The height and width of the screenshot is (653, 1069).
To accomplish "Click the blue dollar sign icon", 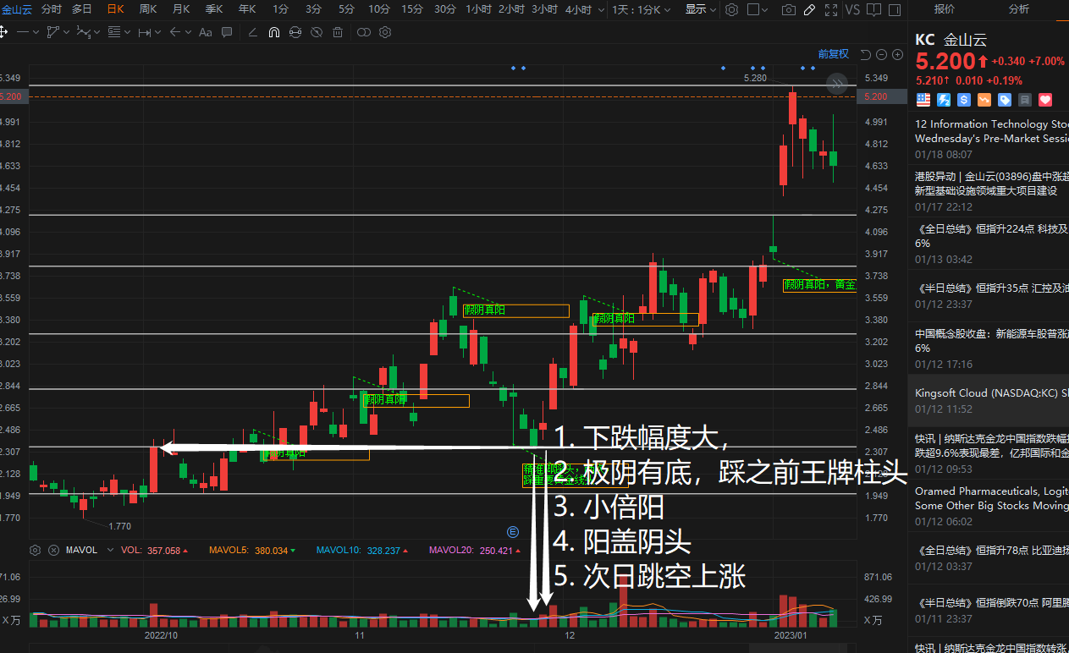I will 963,100.
